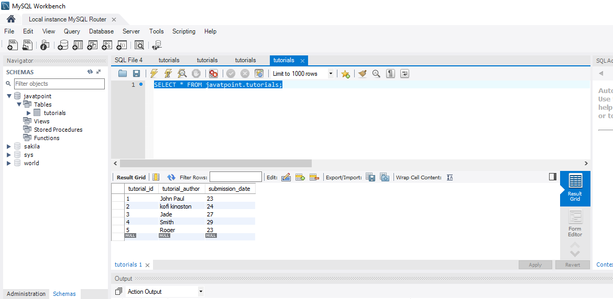Open the Query menu
613x299 pixels.
point(72,31)
